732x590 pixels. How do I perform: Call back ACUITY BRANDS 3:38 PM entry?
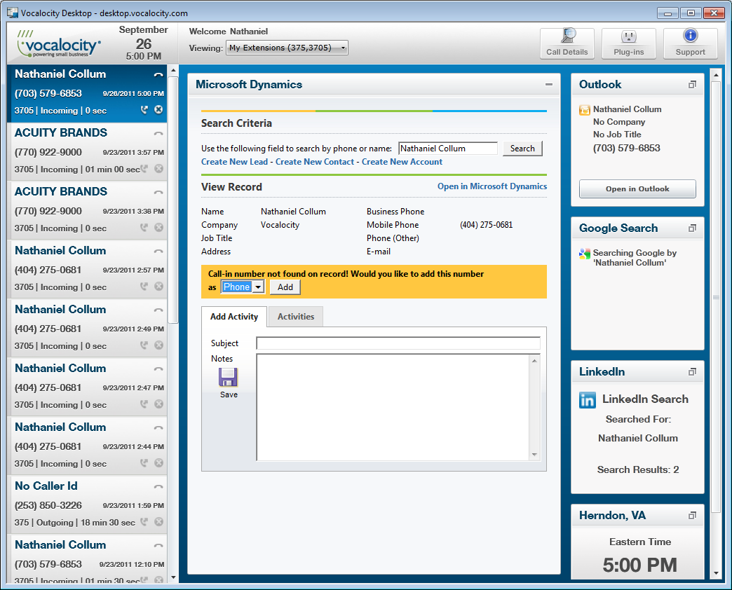144,227
